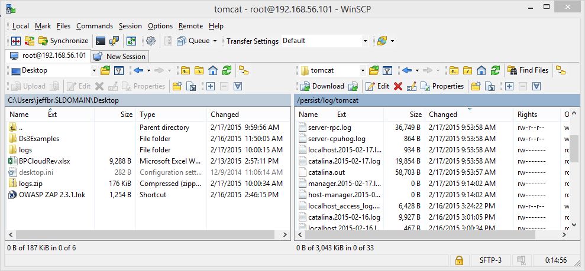585x271 pixels.
Task: Click the Download button
Action: 322,86
